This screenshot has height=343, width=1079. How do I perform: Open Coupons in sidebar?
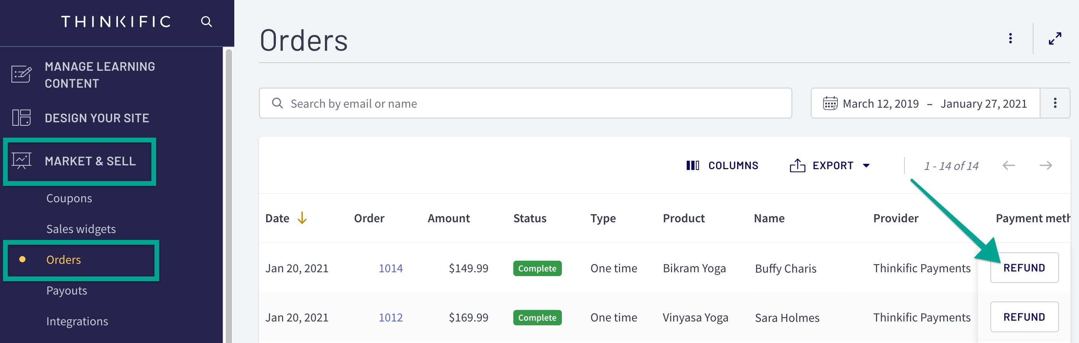coord(69,198)
